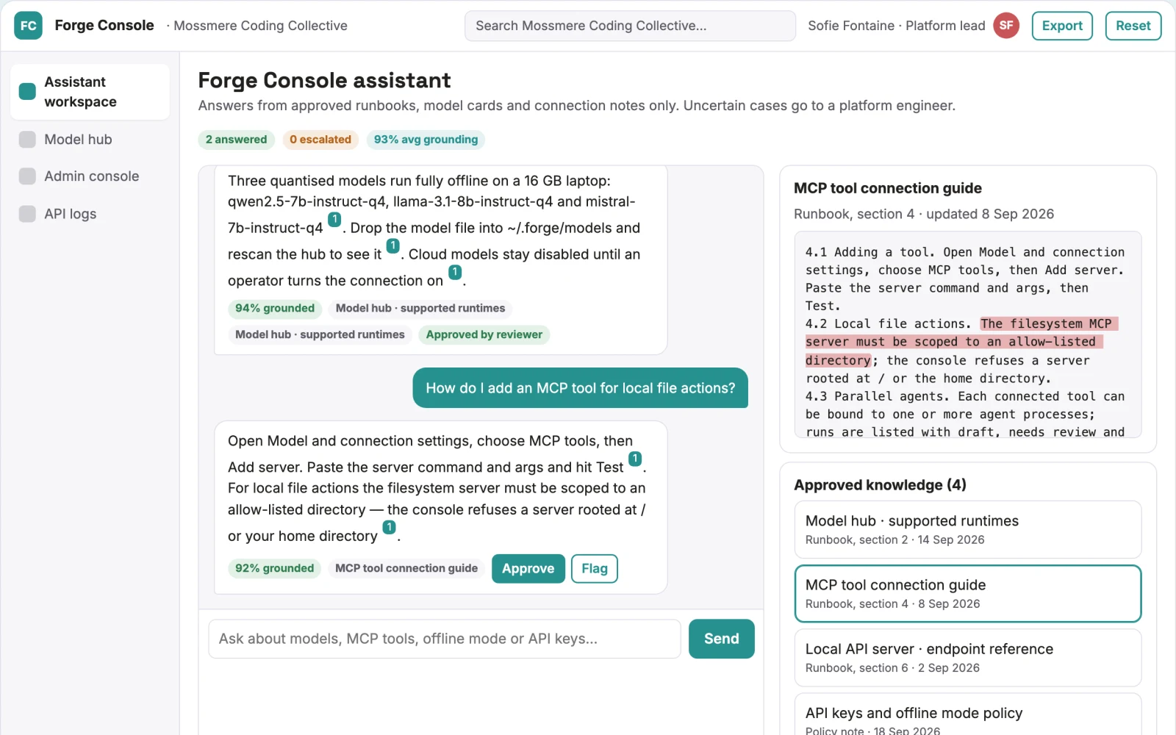The image size is (1176, 735).
Task: Open citation marker after 'or your home directory'
Action: coord(389,527)
